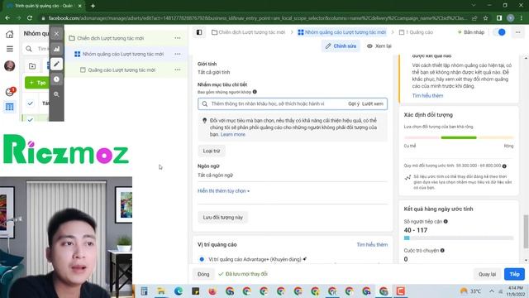Select the Ads Manager table icon

[x=9, y=107]
